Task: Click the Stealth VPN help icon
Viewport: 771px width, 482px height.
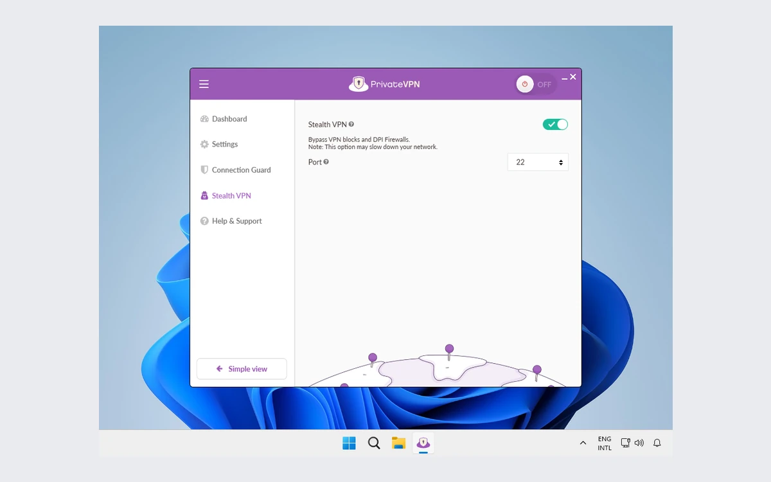Action: [x=351, y=124]
